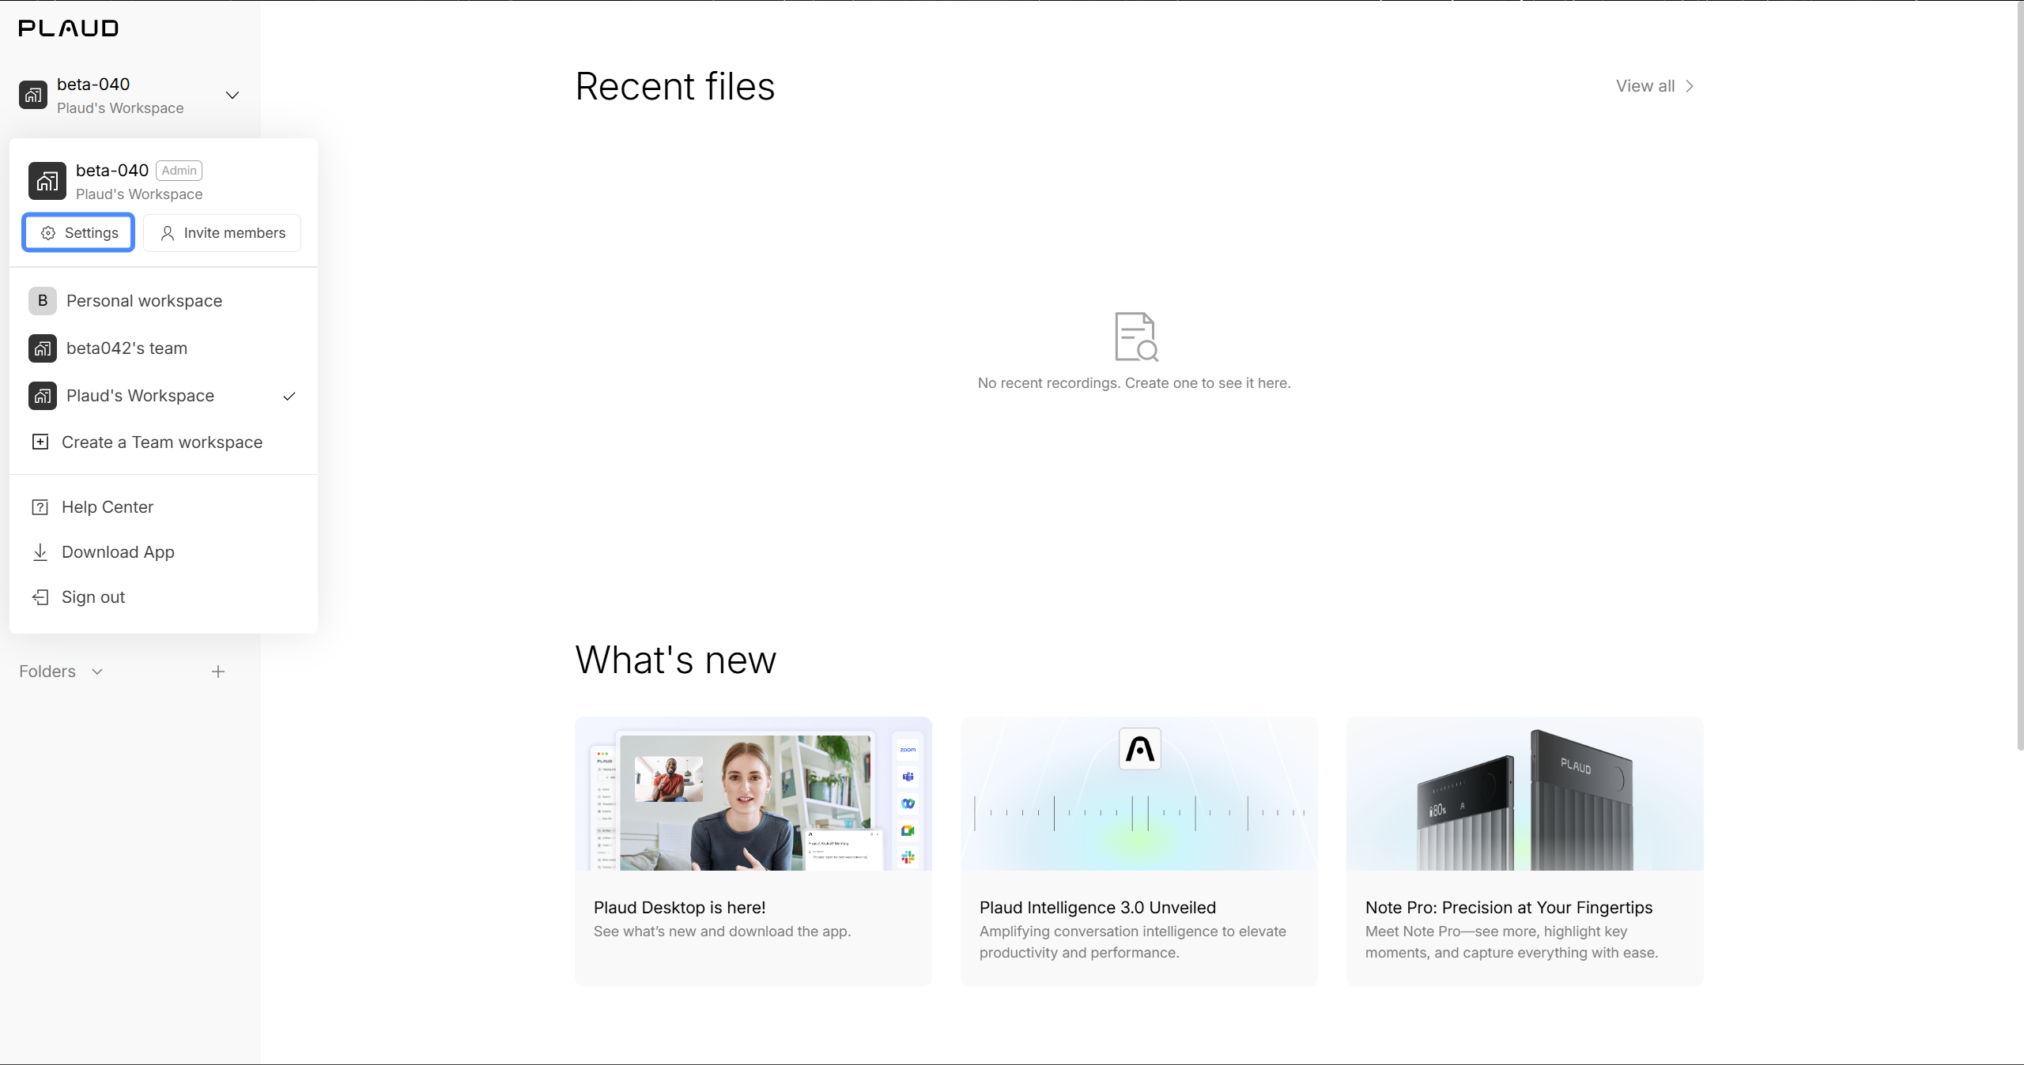Click the 'Plaud Desktop is here!' title
2024x1065 pixels.
(x=680, y=908)
